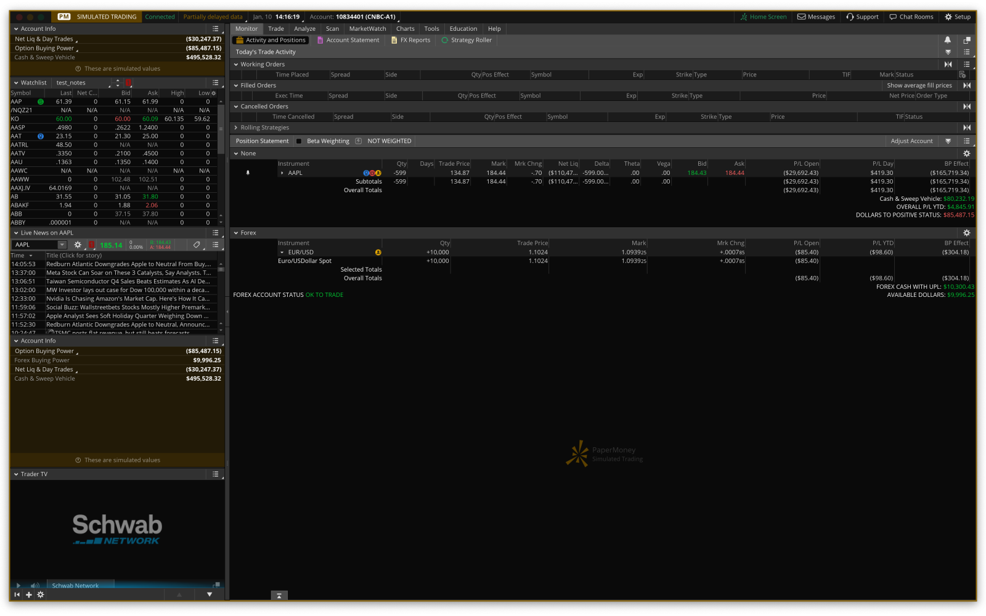Switch to the Charts tab
The image size is (986, 616).
click(x=405, y=28)
